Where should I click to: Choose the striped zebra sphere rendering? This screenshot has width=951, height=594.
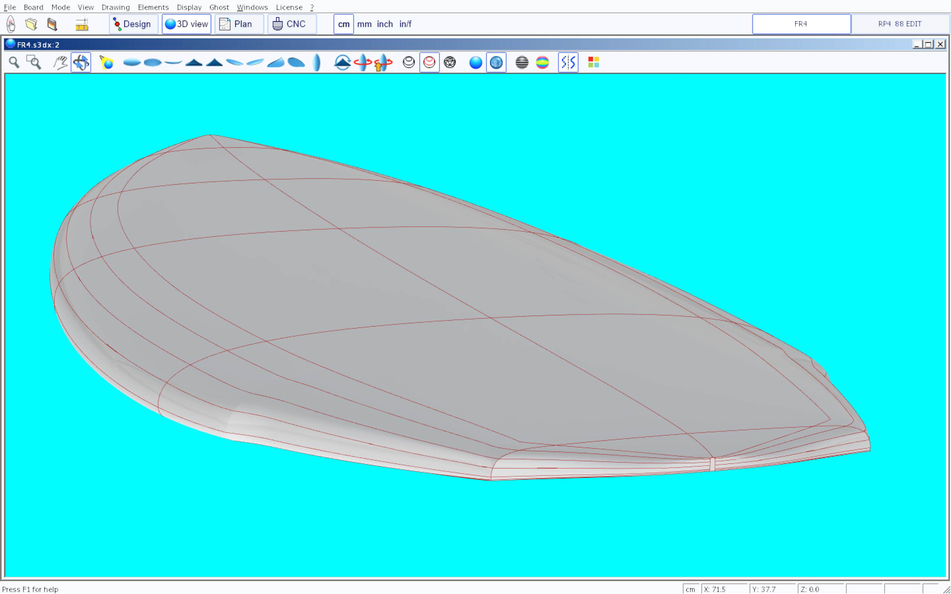pyautogui.click(x=521, y=62)
